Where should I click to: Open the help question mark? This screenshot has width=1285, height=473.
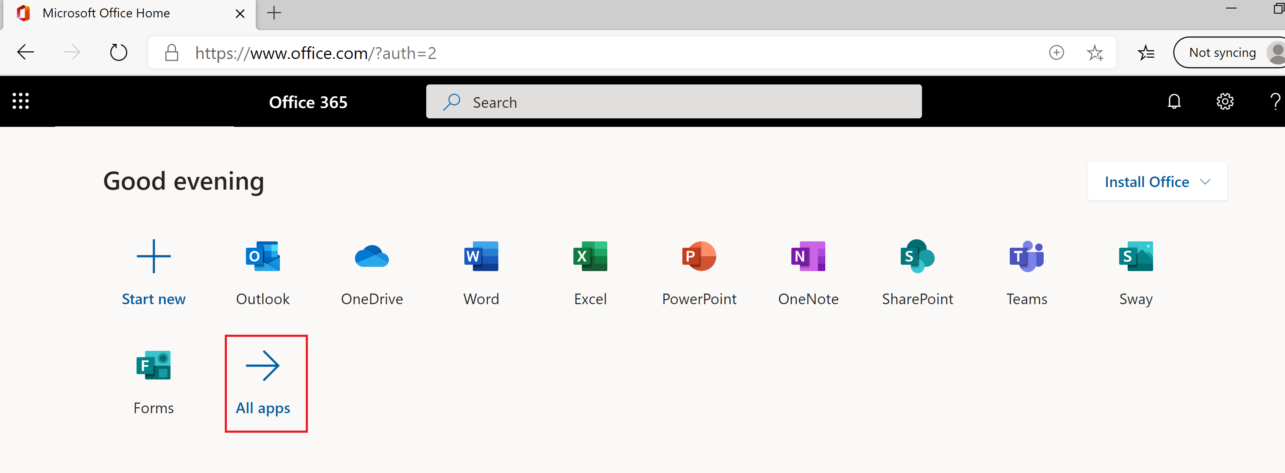(x=1275, y=101)
